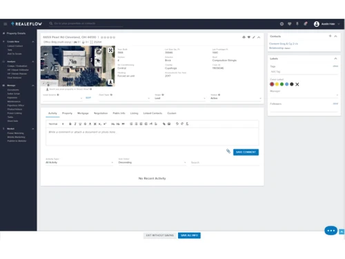Toggle italic in comment editor
Viewport: 345px width, 259px height.
coord(75,124)
